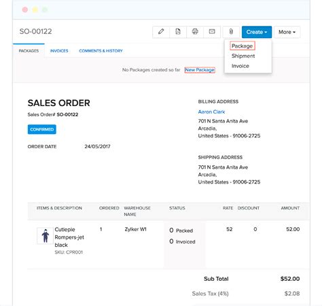The height and width of the screenshot is (306, 322).
Task: Click the SKU: CPR001 text
Action: point(69,252)
